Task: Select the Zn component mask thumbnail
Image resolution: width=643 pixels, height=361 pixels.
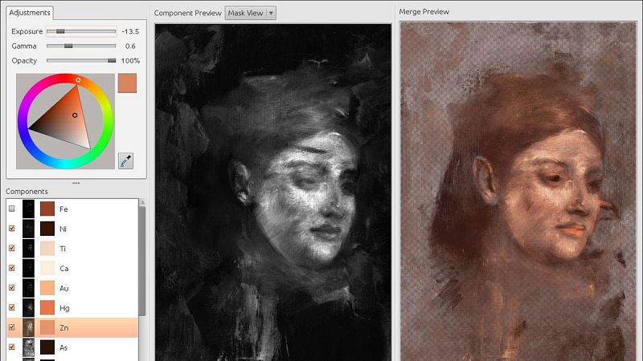Action: [x=28, y=327]
